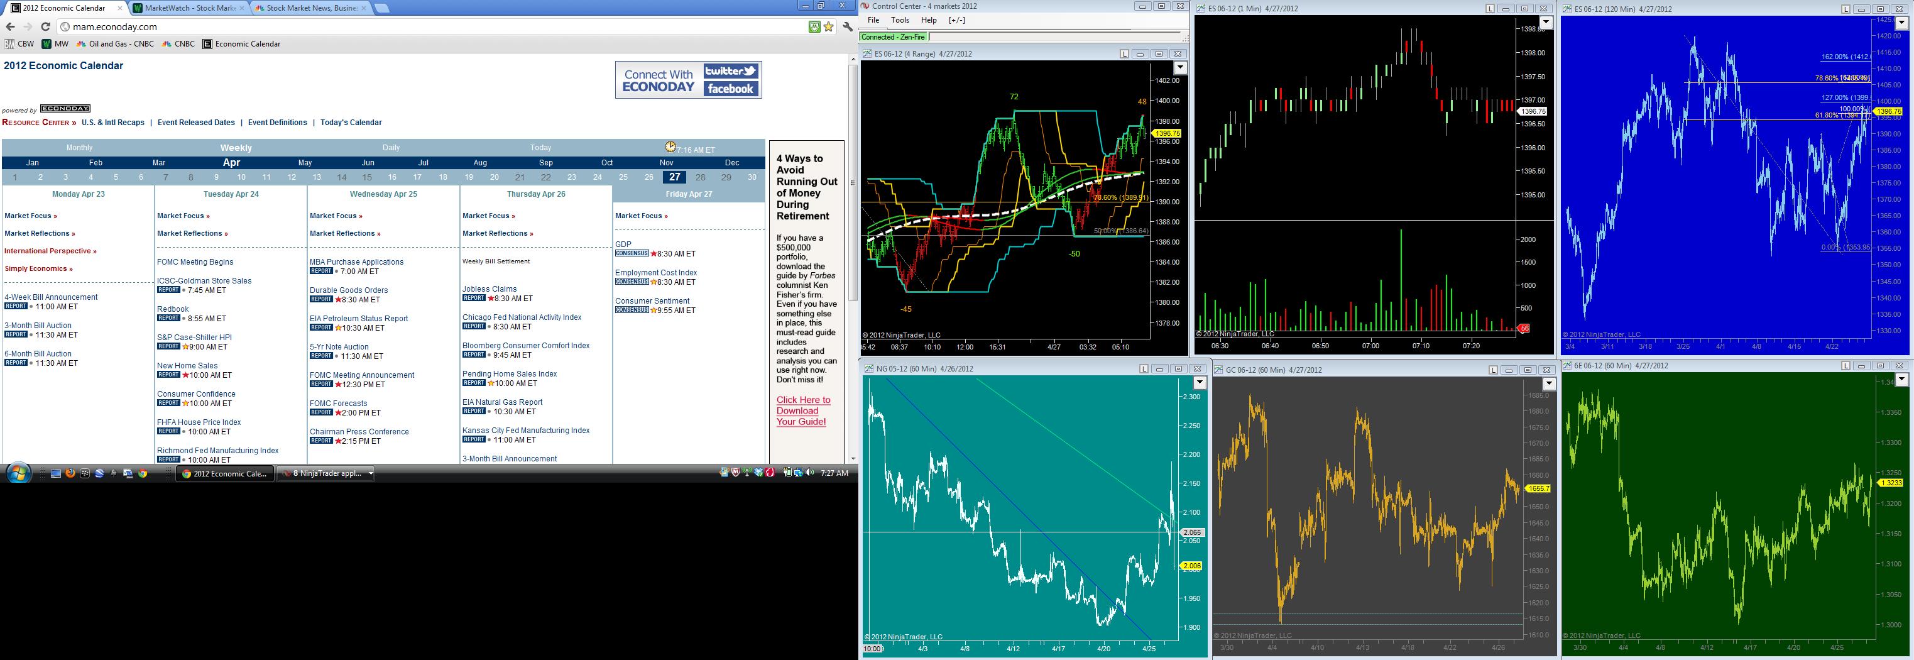Click the clock icon beside 7:16 AM ET
Image resolution: width=1914 pixels, height=660 pixels.
pos(671,146)
